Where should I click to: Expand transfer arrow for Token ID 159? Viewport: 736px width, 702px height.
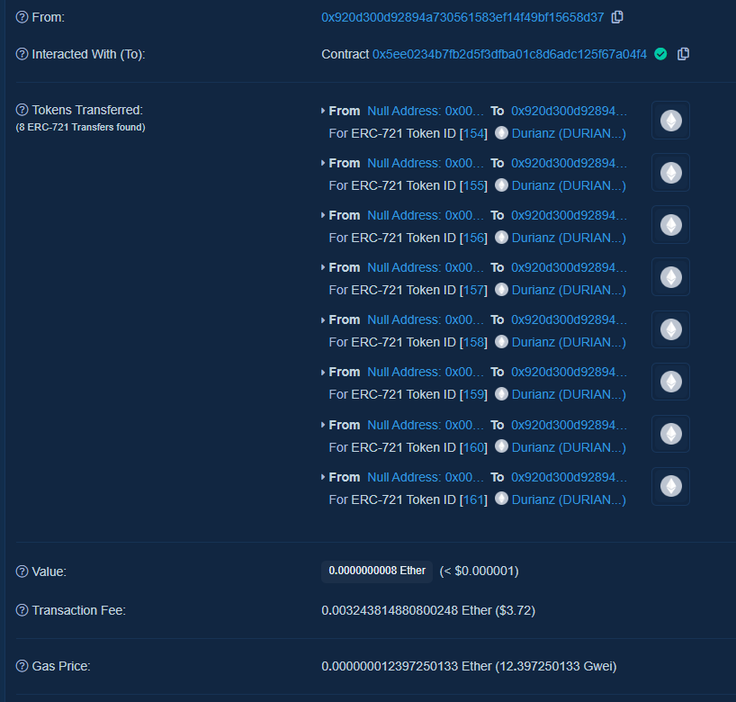(x=323, y=372)
